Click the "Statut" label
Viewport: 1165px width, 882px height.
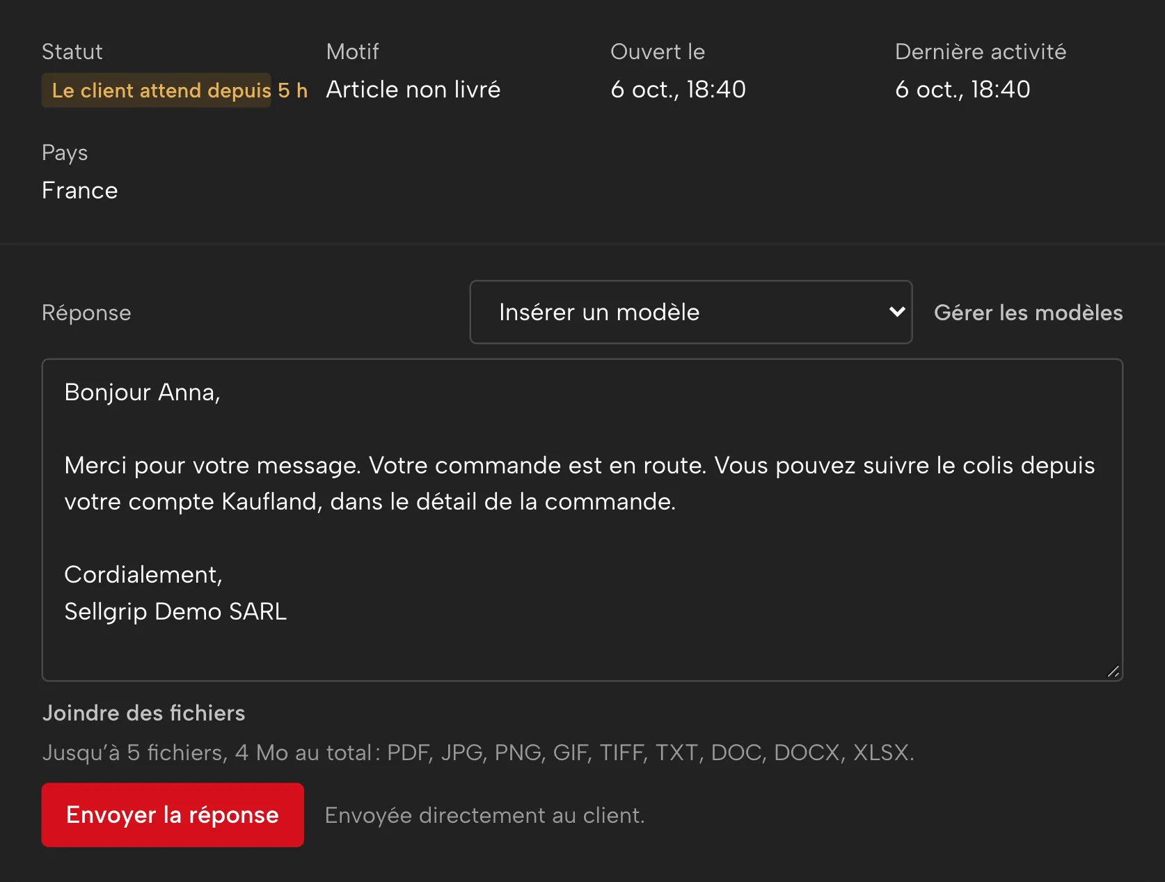pyautogui.click(x=72, y=52)
